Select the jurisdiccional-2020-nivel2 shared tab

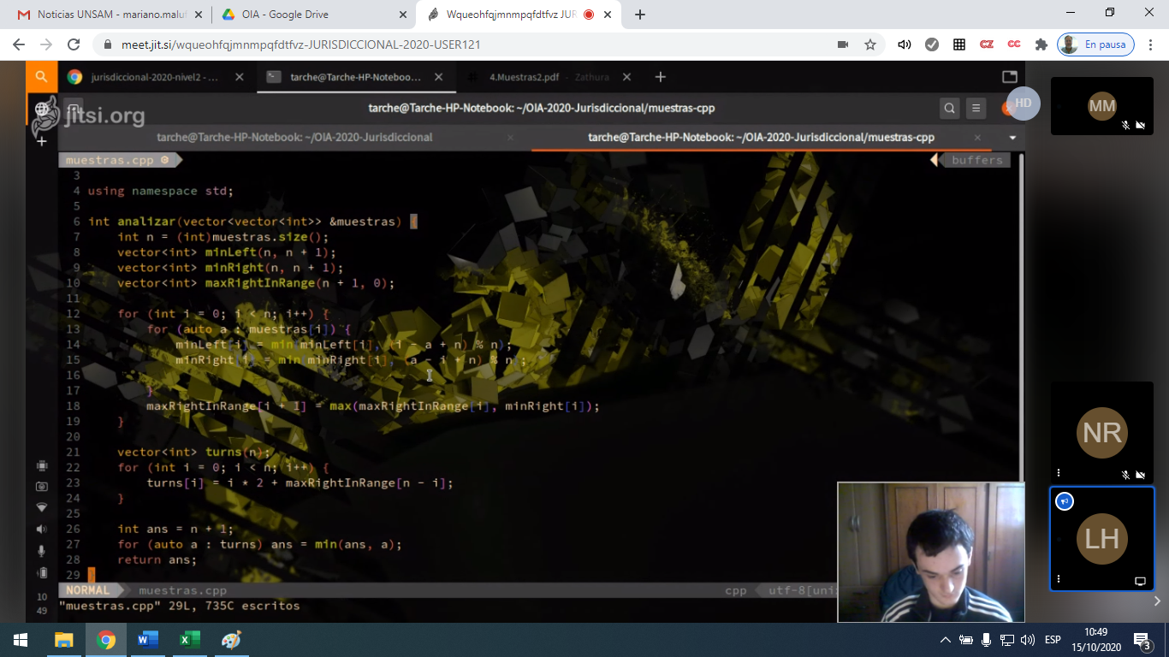[156, 77]
